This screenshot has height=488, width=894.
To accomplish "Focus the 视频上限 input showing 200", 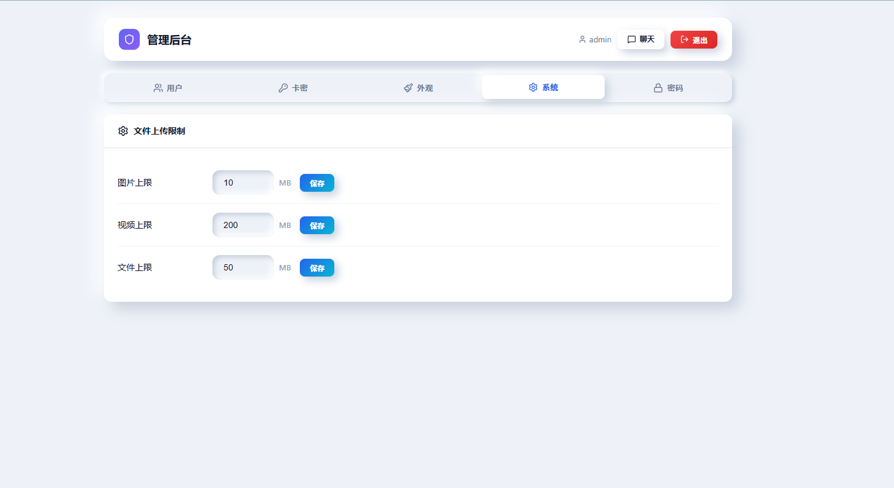I will (x=243, y=225).
